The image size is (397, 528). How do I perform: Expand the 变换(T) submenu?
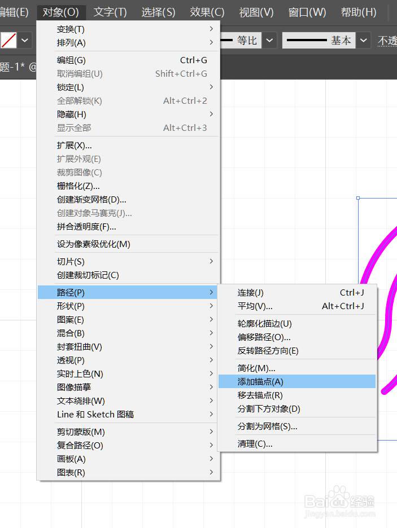coord(128,29)
